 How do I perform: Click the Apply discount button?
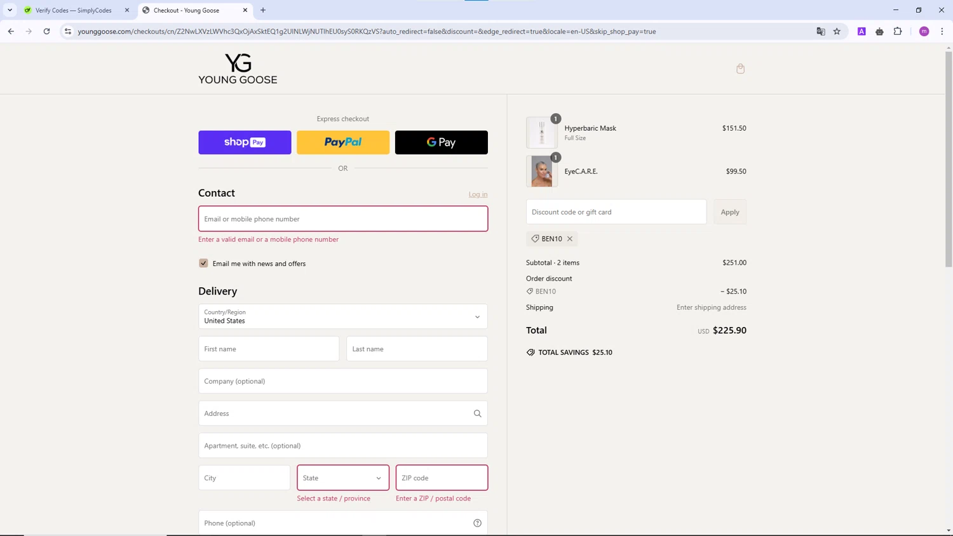pos(730,212)
